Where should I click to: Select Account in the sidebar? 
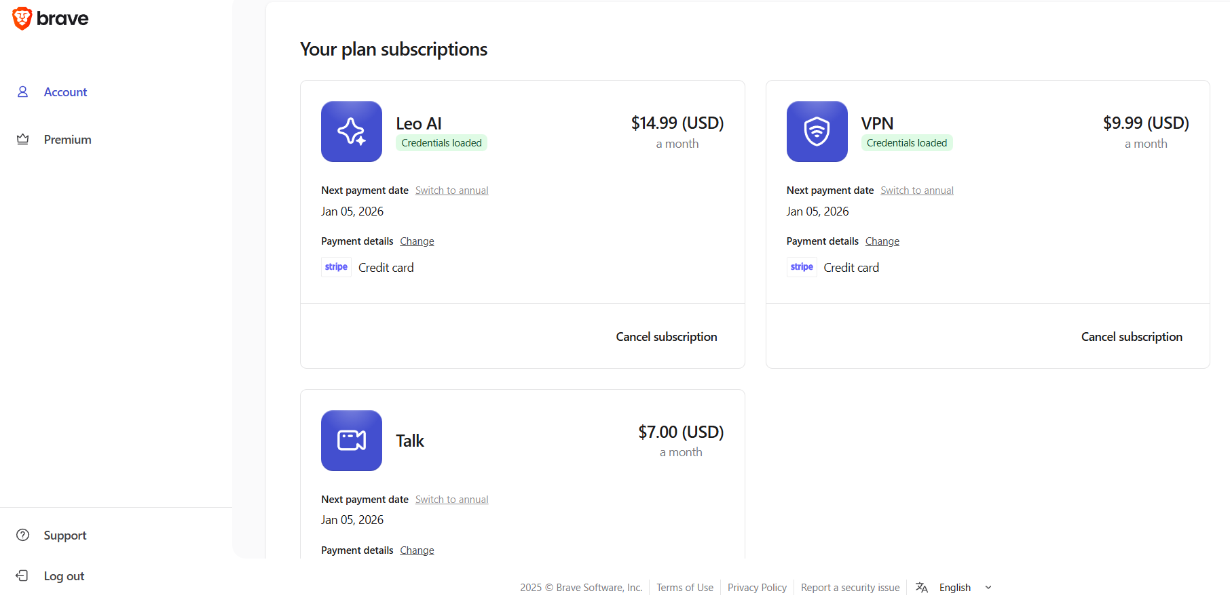pos(65,92)
